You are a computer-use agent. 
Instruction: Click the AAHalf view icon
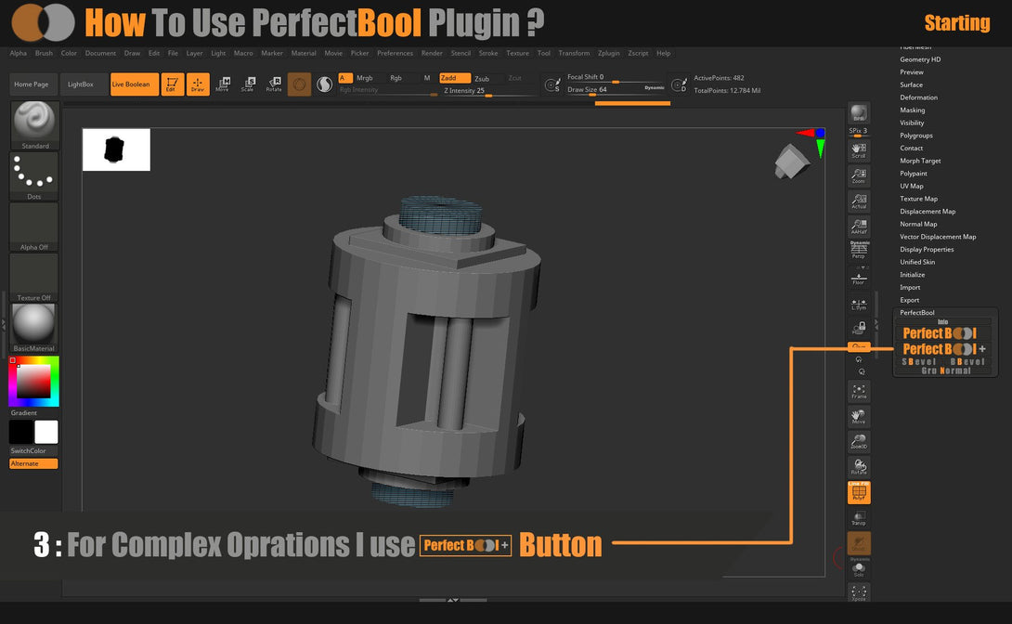pos(859,226)
